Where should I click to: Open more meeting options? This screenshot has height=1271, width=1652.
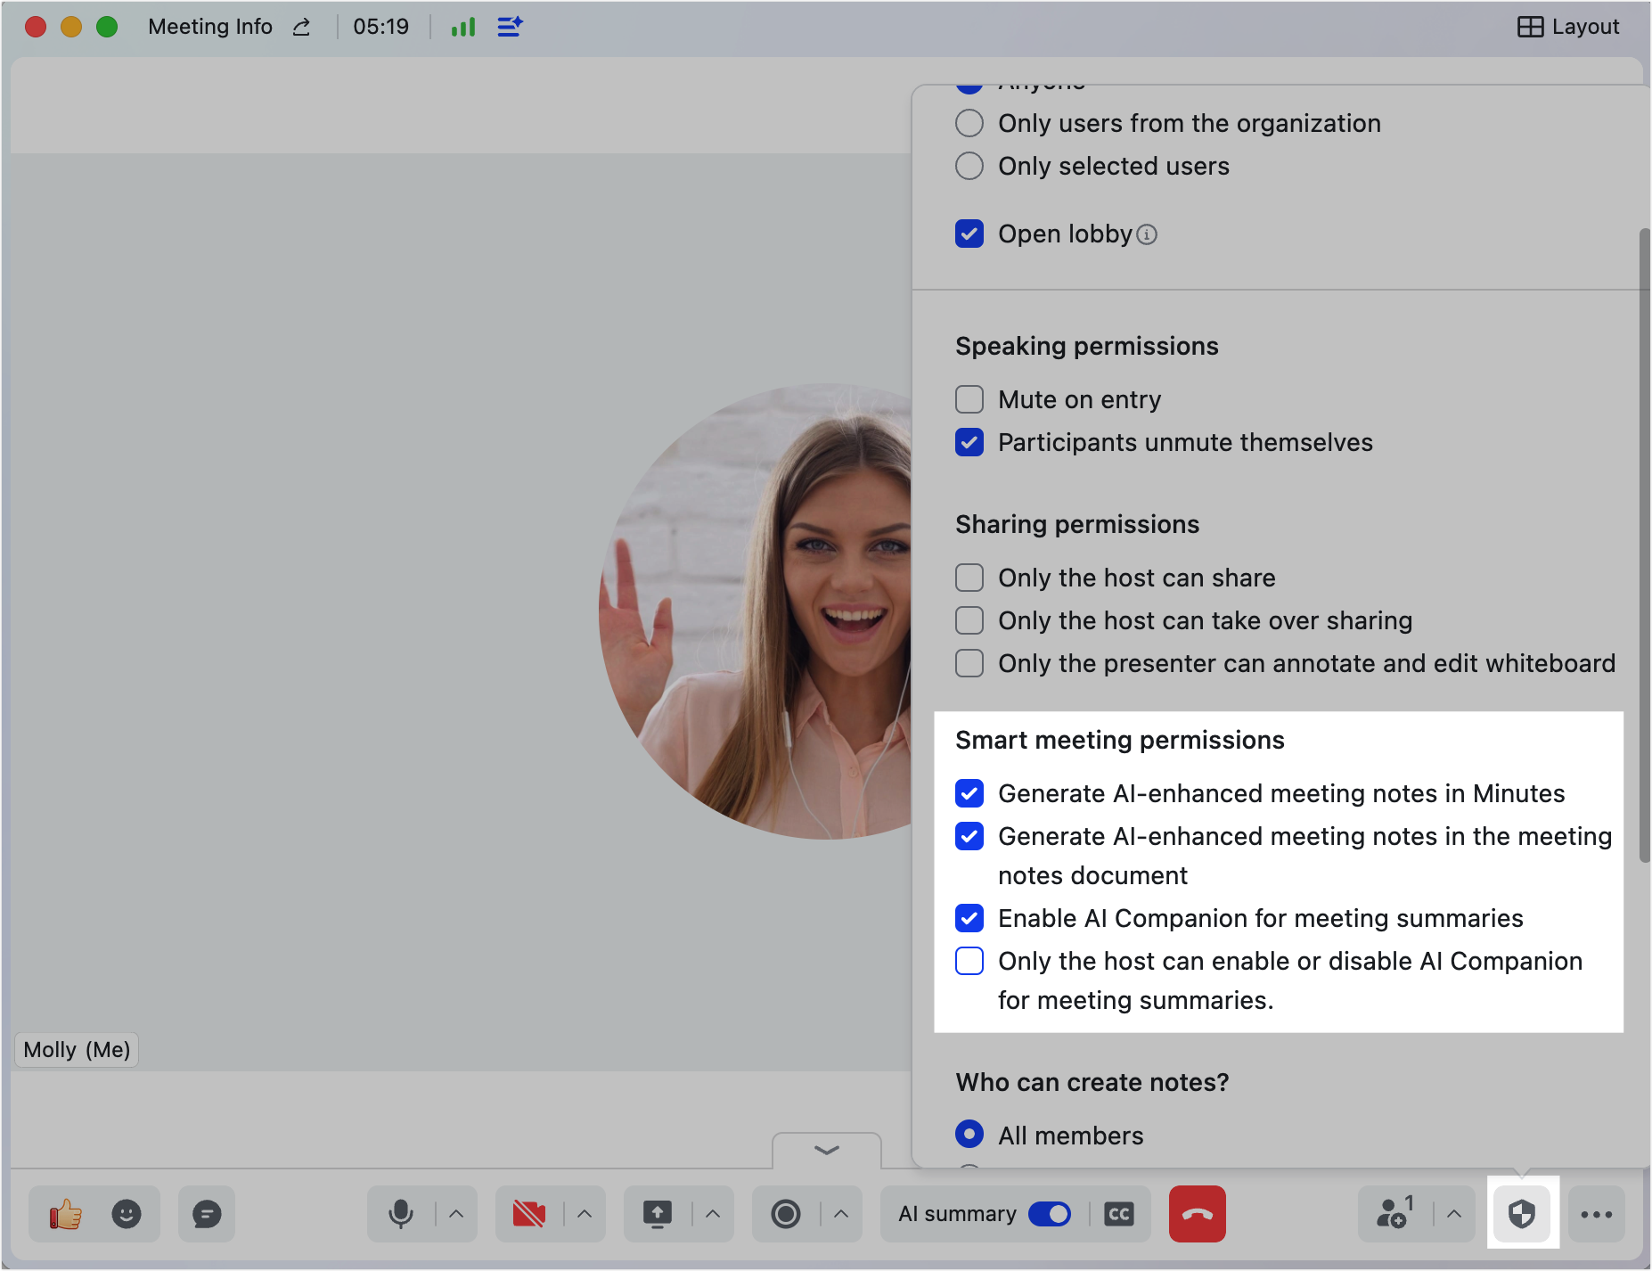click(x=1596, y=1213)
